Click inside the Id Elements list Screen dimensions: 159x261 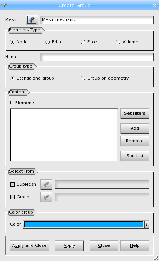pos(64,135)
